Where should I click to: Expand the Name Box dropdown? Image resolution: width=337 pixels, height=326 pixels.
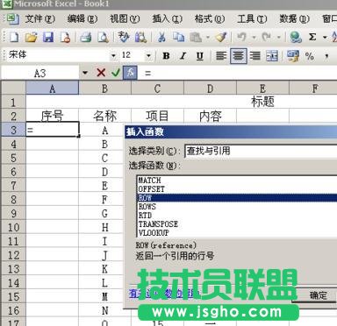[85, 73]
